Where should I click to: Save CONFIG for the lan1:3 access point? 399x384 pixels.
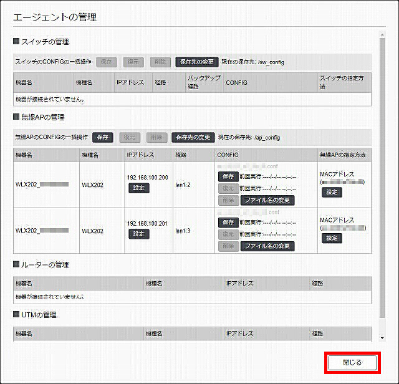tap(228, 223)
